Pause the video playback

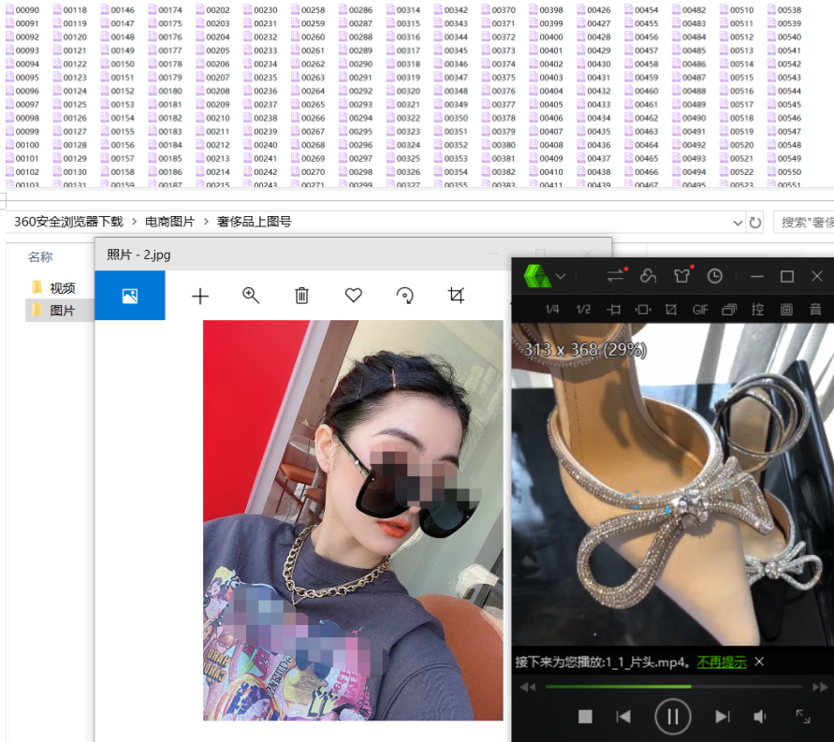click(x=672, y=717)
